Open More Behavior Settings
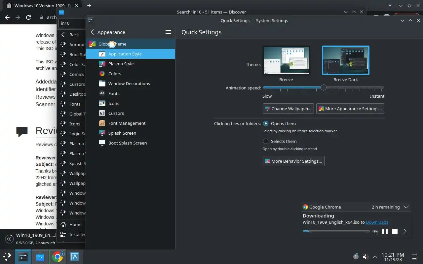 [x=293, y=161]
